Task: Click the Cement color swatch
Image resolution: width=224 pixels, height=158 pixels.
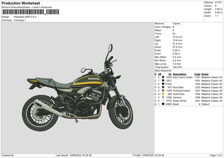Action: click(x=163, y=97)
